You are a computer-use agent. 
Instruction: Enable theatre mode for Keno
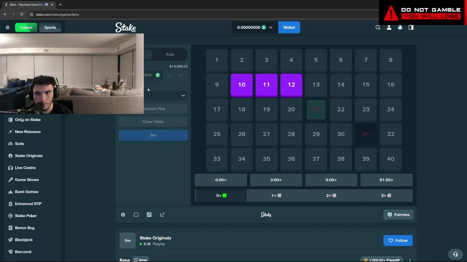click(136, 215)
